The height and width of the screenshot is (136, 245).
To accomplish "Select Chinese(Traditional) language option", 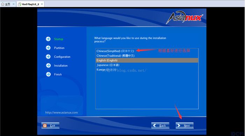I will click(147, 56).
